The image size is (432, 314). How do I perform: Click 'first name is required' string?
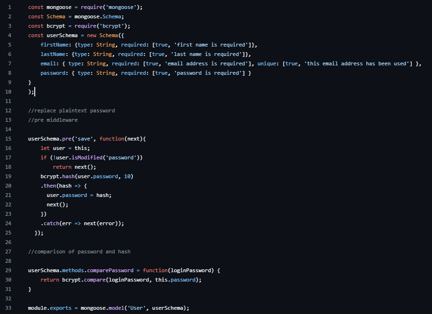pos(211,45)
